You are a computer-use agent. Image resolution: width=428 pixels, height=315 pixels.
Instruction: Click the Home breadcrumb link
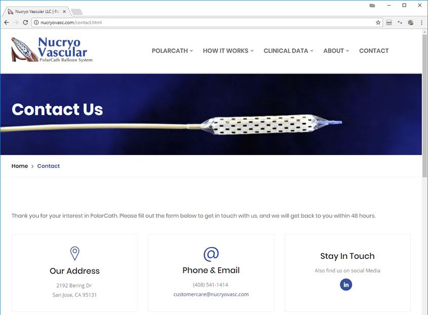coord(20,166)
